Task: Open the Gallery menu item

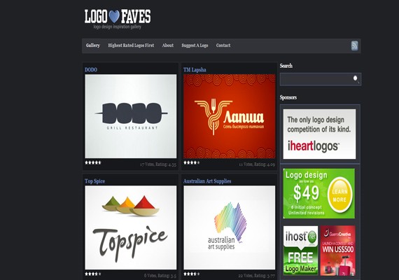Action: coord(93,45)
